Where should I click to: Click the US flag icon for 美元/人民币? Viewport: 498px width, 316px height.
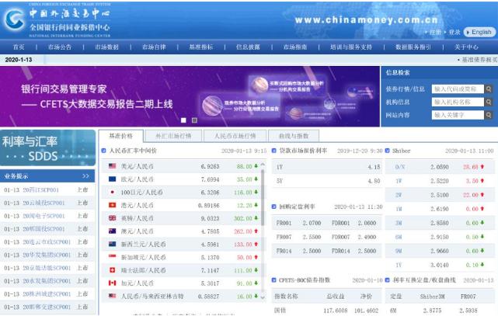click(112, 166)
